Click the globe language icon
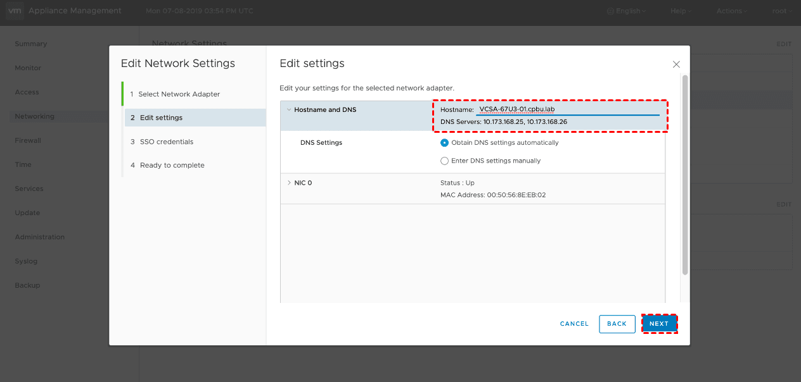 tap(610, 11)
